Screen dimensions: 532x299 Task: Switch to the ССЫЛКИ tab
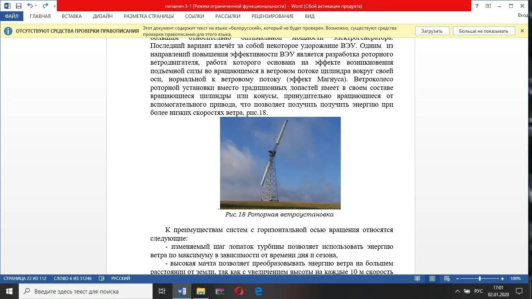click(x=194, y=16)
